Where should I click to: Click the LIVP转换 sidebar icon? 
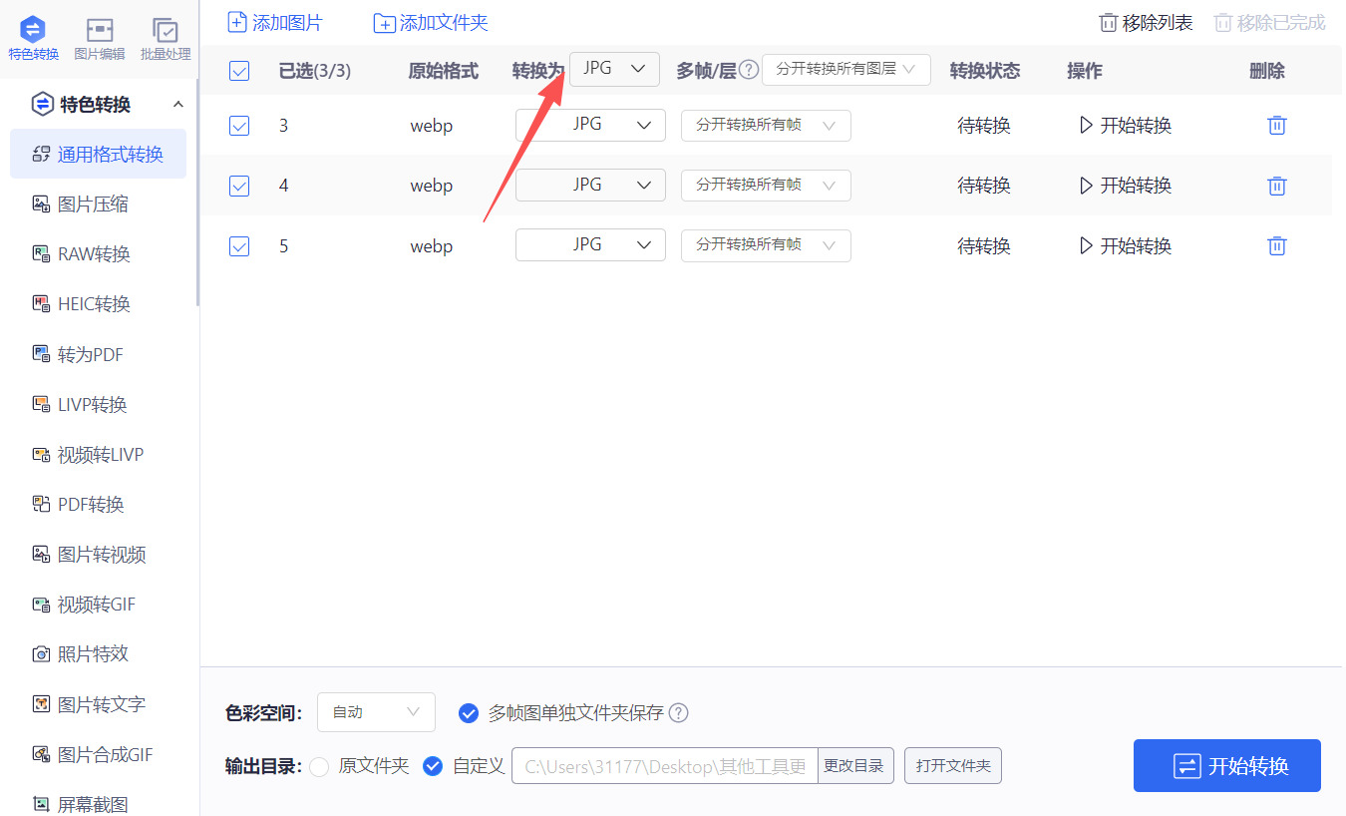tap(41, 404)
